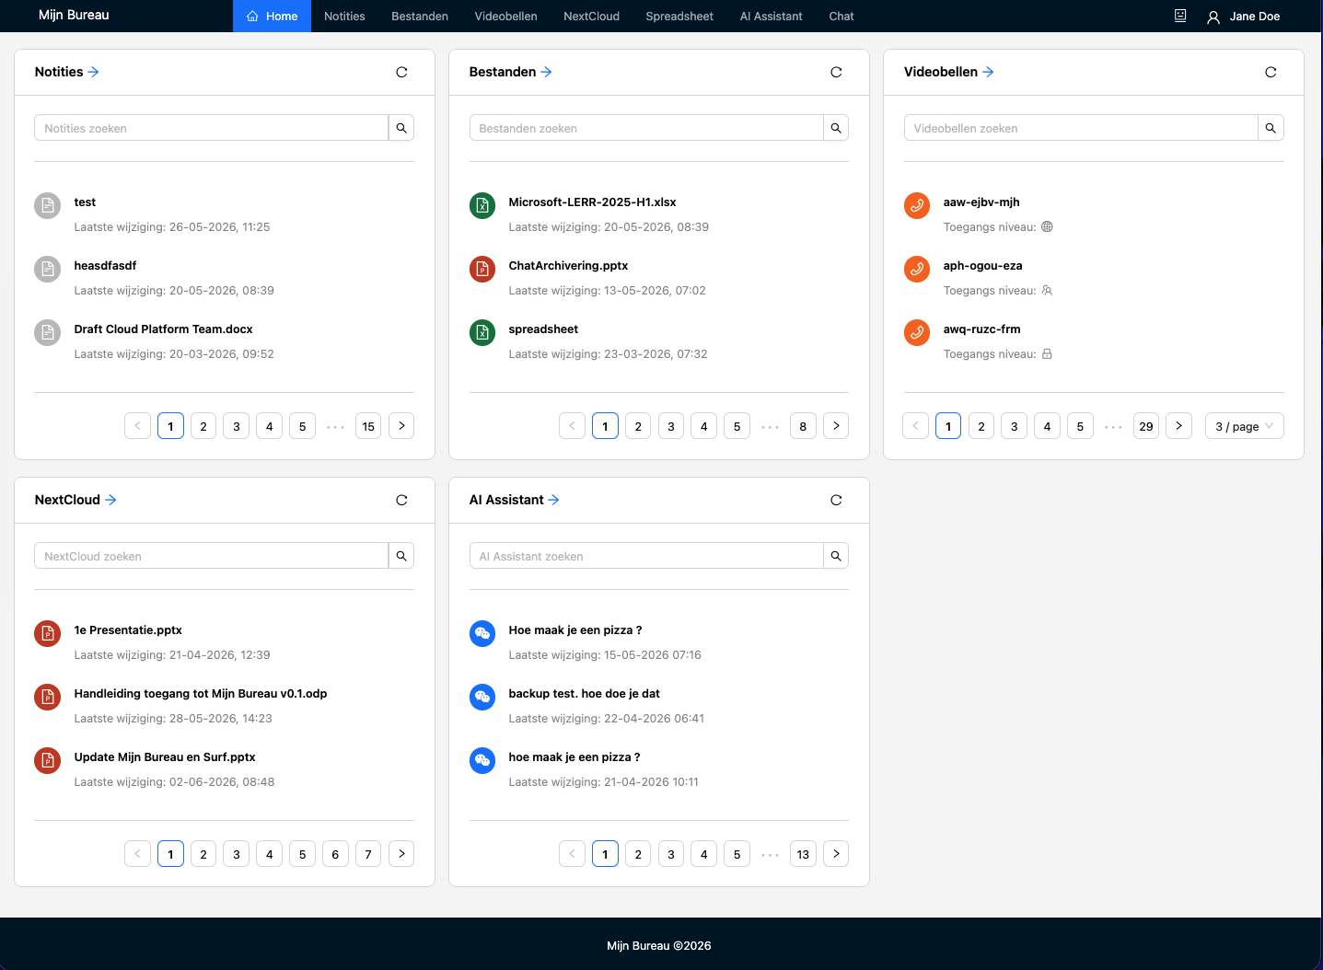Go to page 29 in Videobellen
This screenshot has height=970, width=1323.
[1146, 426]
